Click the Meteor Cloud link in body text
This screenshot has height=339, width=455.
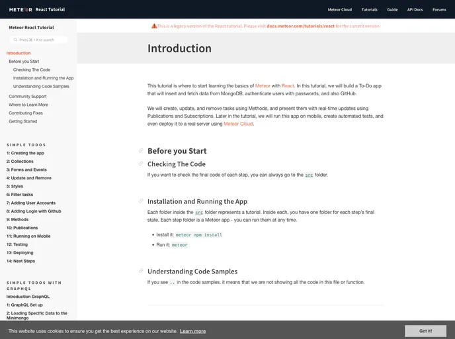(x=238, y=124)
